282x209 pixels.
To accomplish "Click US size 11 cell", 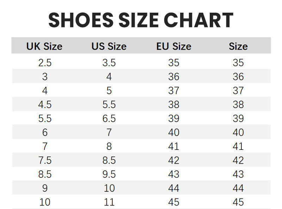I will pyautogui.click(x=109, y=202).
